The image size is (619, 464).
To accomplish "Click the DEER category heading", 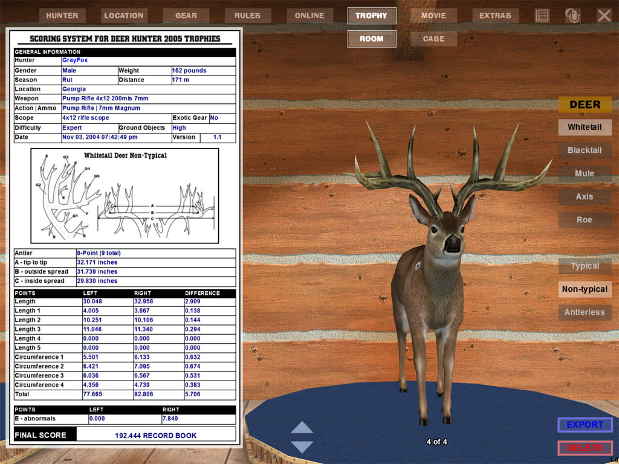I will pos(585,105).
